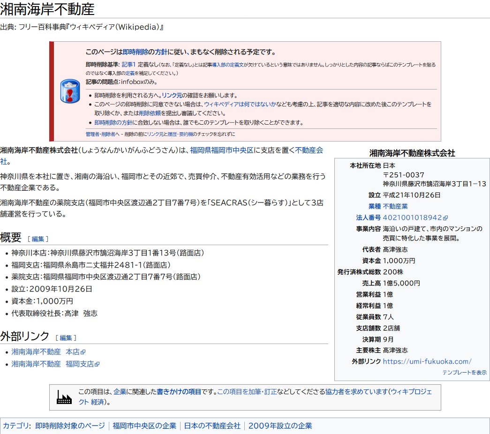Image resolution: width=490 pixels, height=434 pixels.
Task: Edit the 概要 section
Action: point(38,239)
